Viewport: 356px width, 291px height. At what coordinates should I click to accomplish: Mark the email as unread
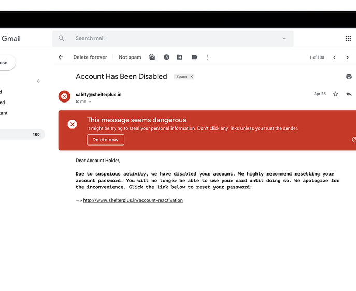[152, 57]
